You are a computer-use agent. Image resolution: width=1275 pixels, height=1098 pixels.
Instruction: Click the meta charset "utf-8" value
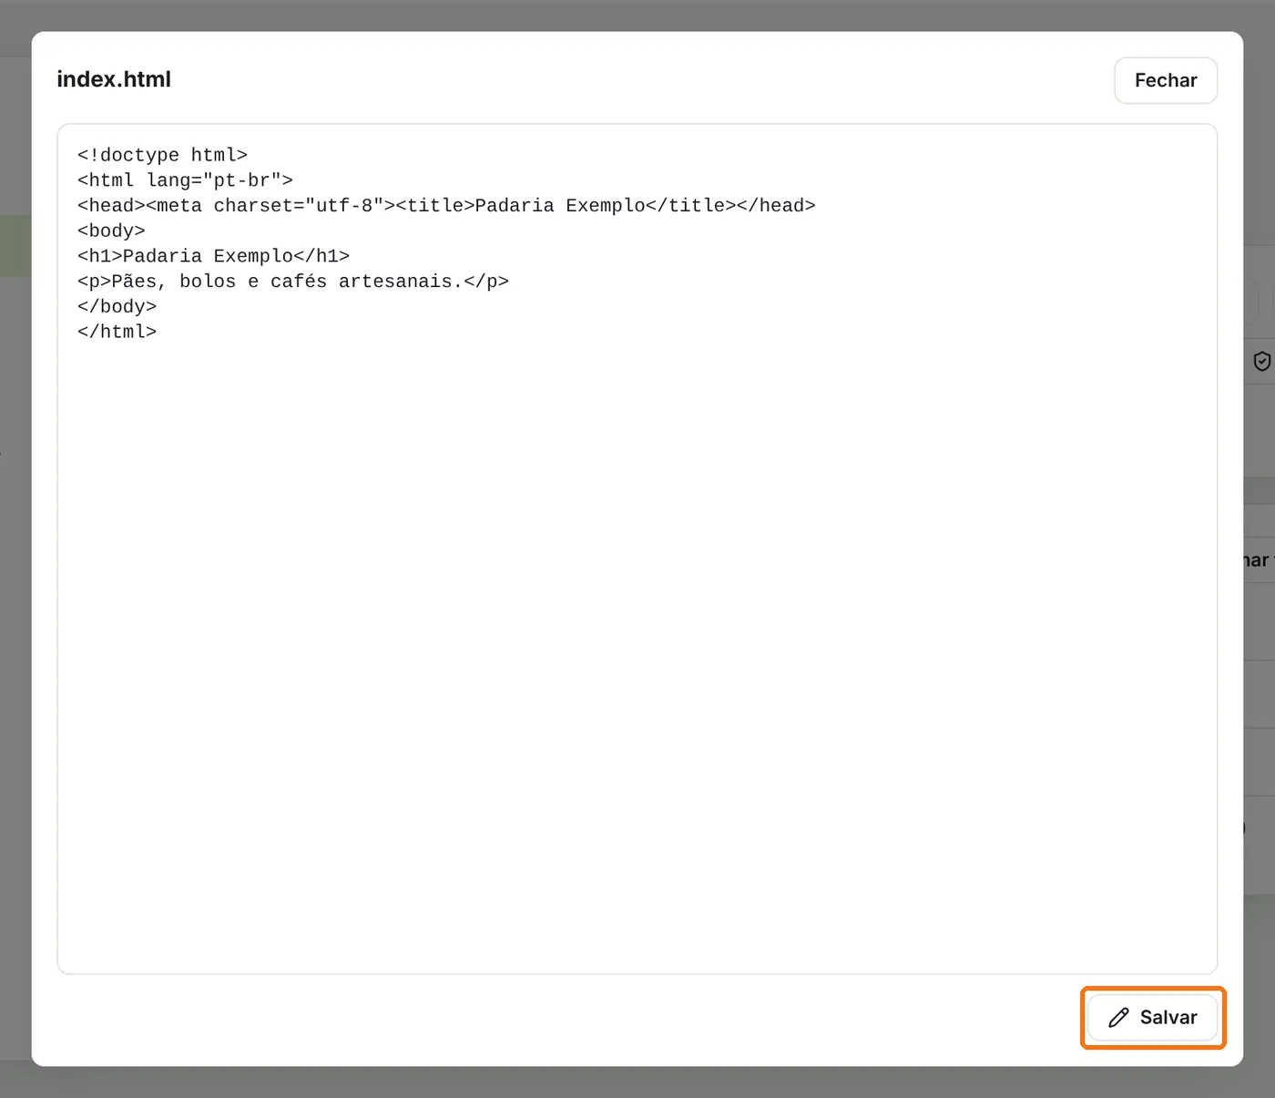tap(344, 206)
